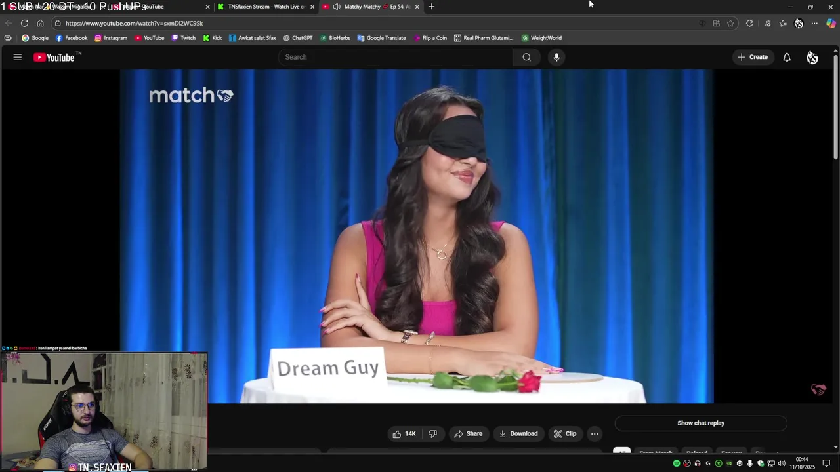Open Facebook bookmark
Screen dimensions: 840x472
72,38
